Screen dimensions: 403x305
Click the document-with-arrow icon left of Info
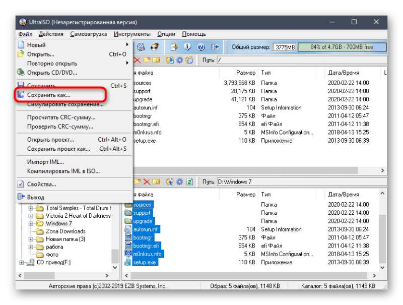[174, 47]
